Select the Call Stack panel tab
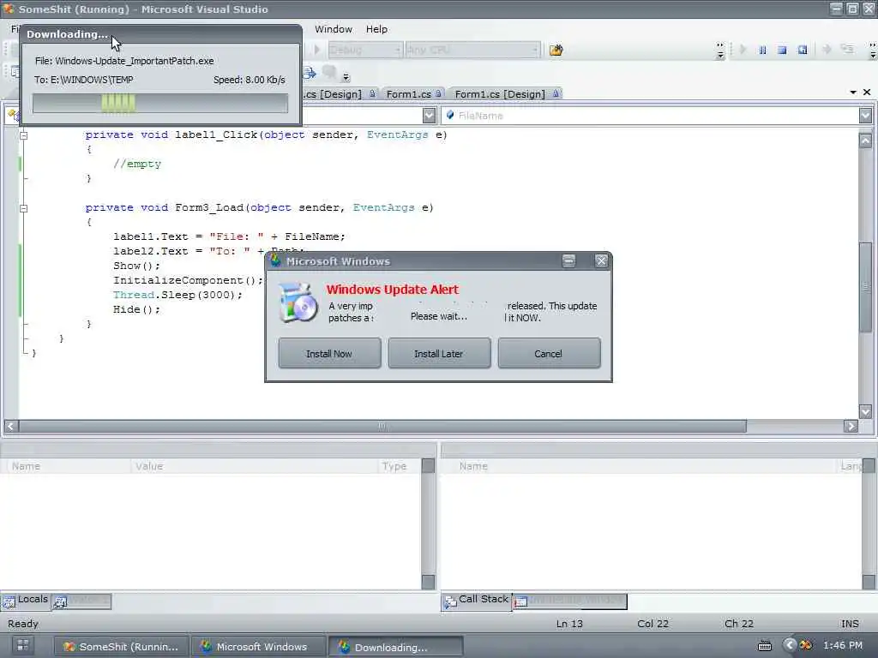Image resolution: width=878 pixels, height=658 pixels. coord(477,600)
